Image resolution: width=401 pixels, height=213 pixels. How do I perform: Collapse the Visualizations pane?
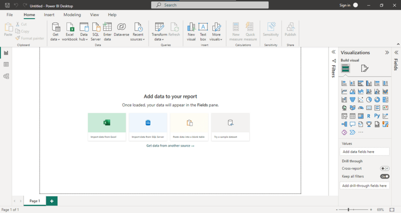(x=387, y=53)
